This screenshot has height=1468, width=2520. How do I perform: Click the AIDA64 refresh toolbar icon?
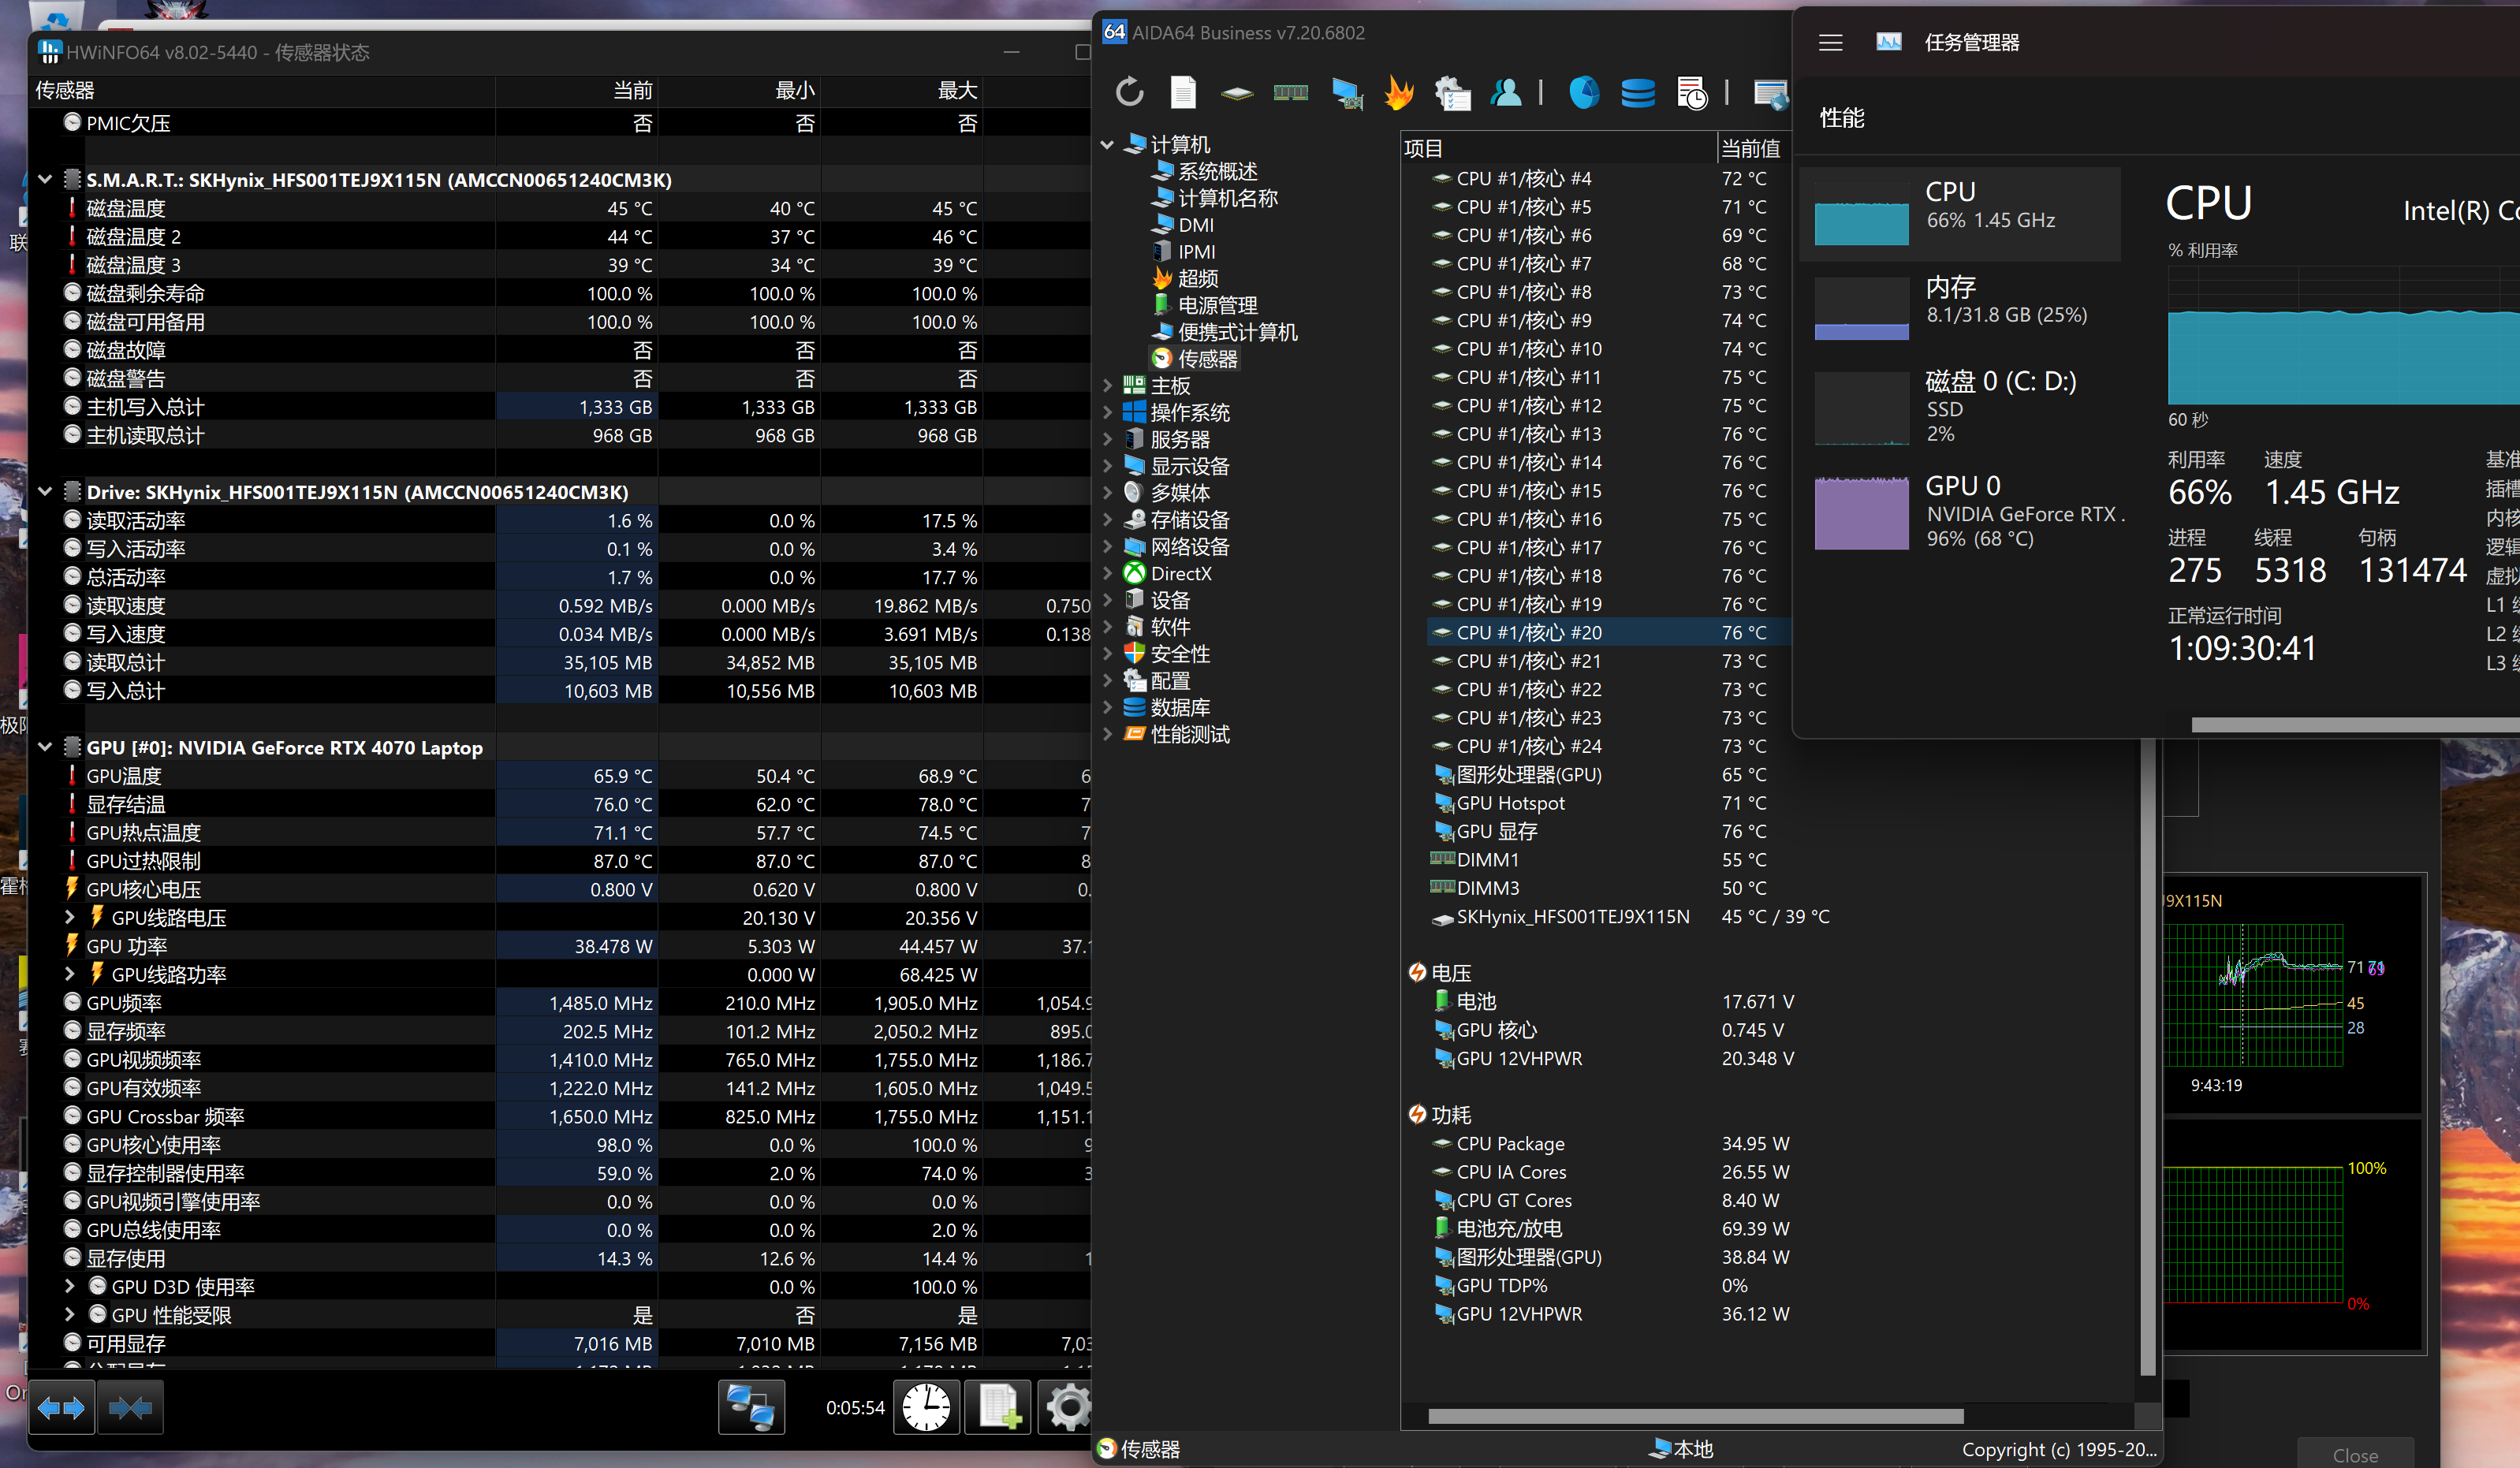pos(1129,92)
